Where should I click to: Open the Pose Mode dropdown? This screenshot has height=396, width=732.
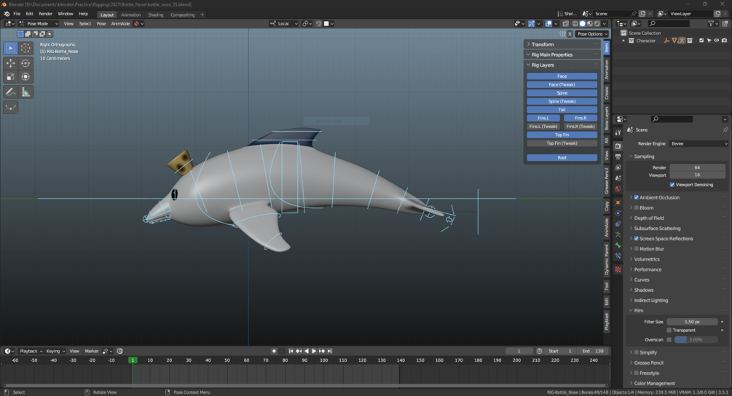tap(39, 23)
